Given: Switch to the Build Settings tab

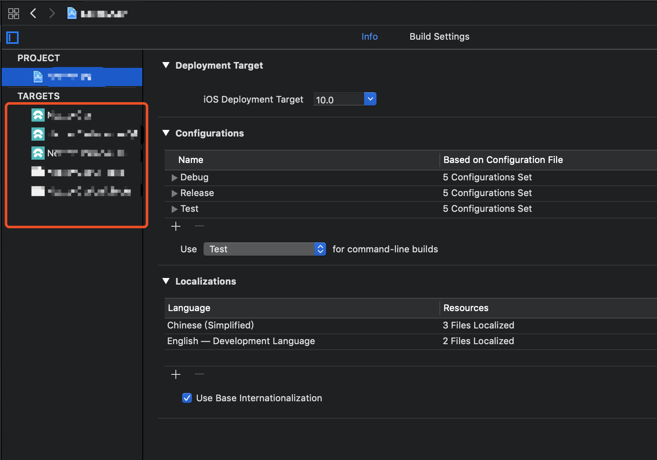Looking at the screenshot, I should pyautogui.click(x=439, y=37).
